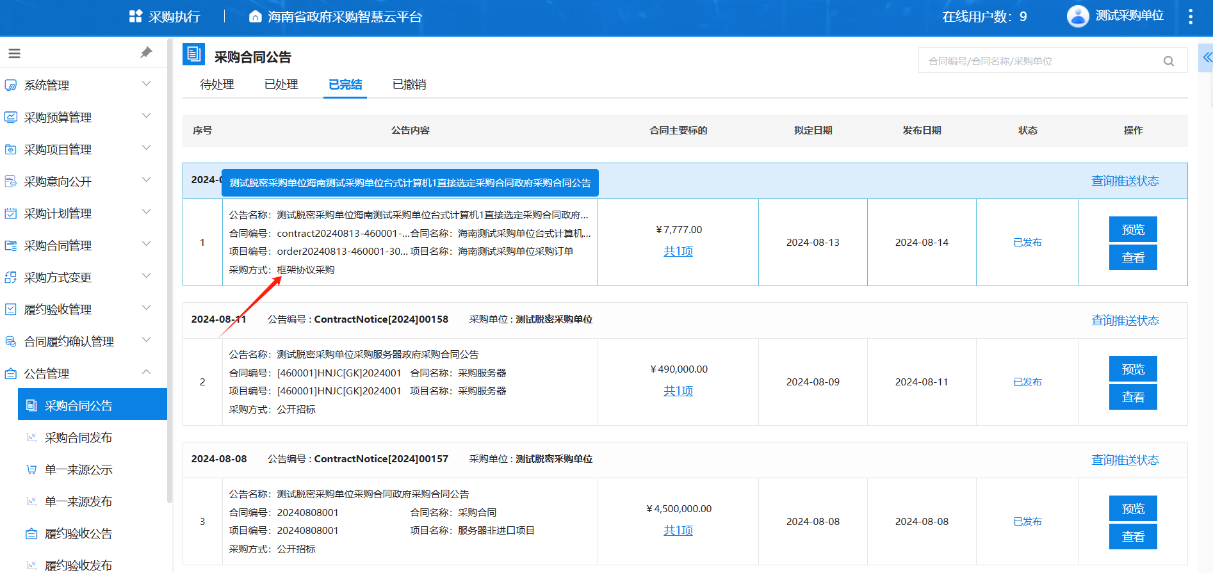The image size is (1213, 573).
Task: Expand the 采购合同管理 menu chevron
Action: (146, 244)
